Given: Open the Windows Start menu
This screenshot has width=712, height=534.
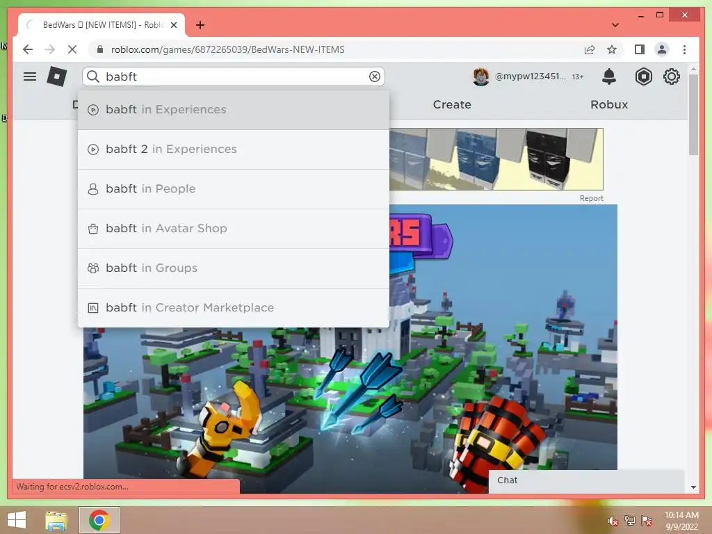Looking at the screenshot, I should pyautogui.click(x=17, y=520).
